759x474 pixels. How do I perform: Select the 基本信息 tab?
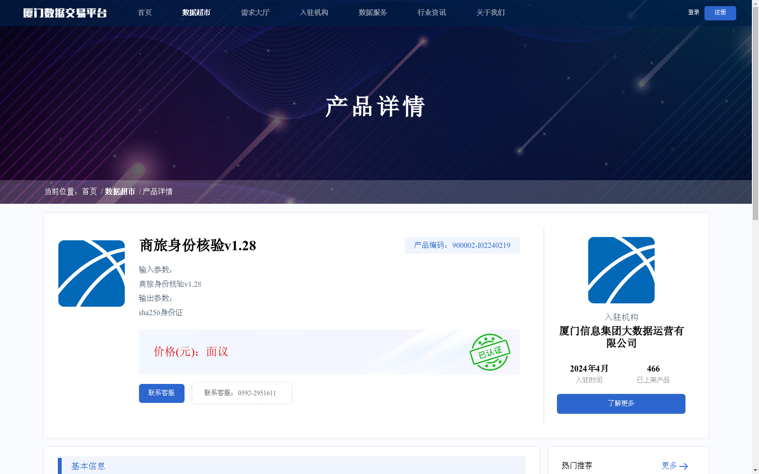tap(88, 466)
